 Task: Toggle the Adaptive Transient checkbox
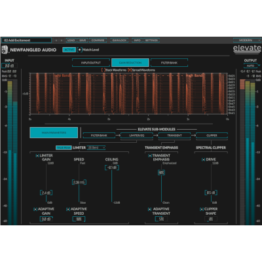click(149, 210)
